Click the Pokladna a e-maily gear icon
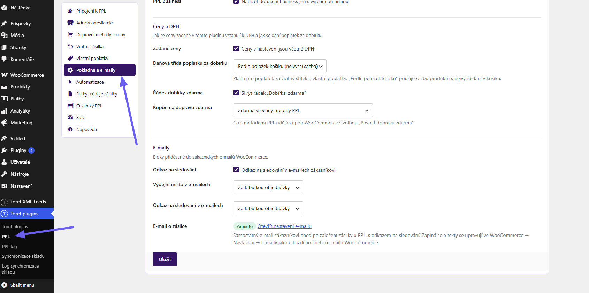The height and width of the screenshot is (293, 589). click(70, 70)
